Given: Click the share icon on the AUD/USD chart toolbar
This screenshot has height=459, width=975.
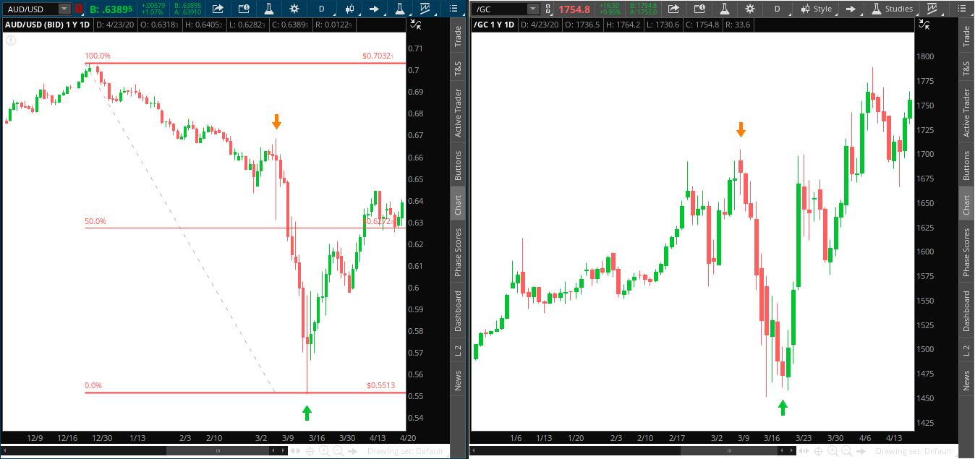Looking at the screenshot, I should coord(218,9).
